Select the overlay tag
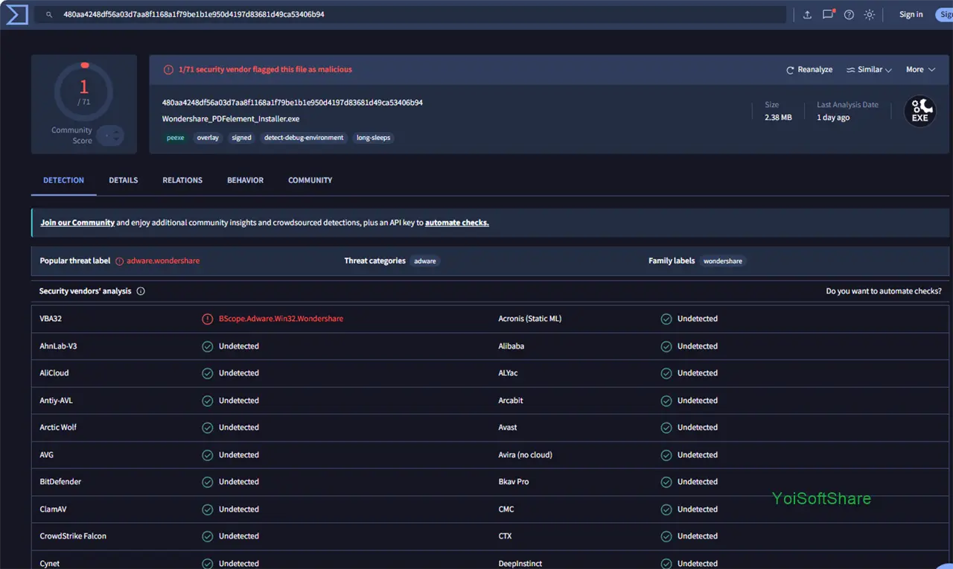Viewport: 953px width, 569px height. (x=208, y=138)
